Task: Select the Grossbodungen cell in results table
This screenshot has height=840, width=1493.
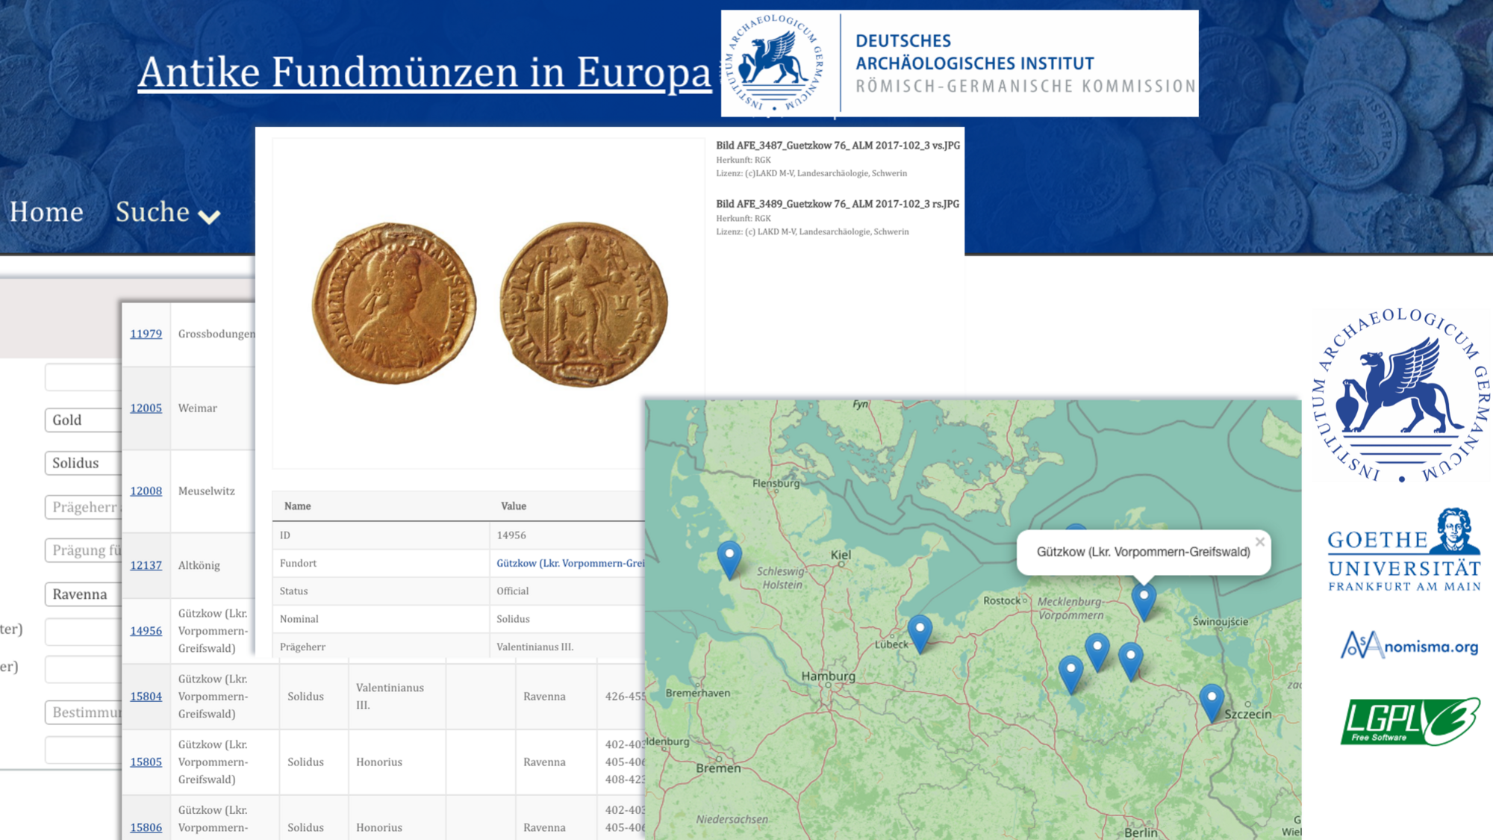Action: 213,334
